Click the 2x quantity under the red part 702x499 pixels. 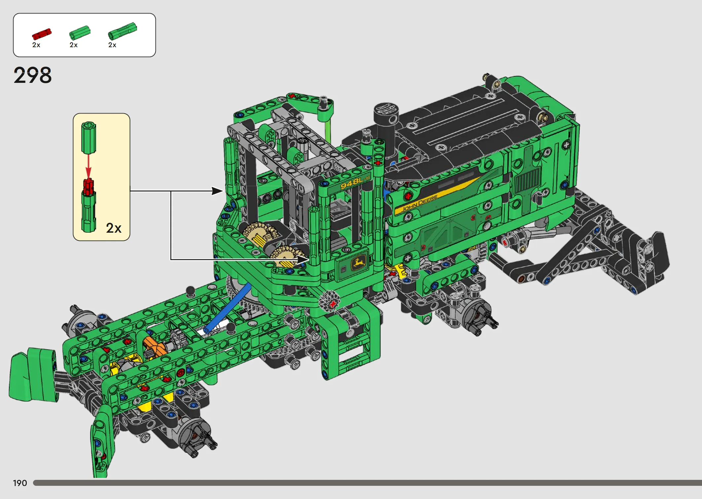(36, 45)
